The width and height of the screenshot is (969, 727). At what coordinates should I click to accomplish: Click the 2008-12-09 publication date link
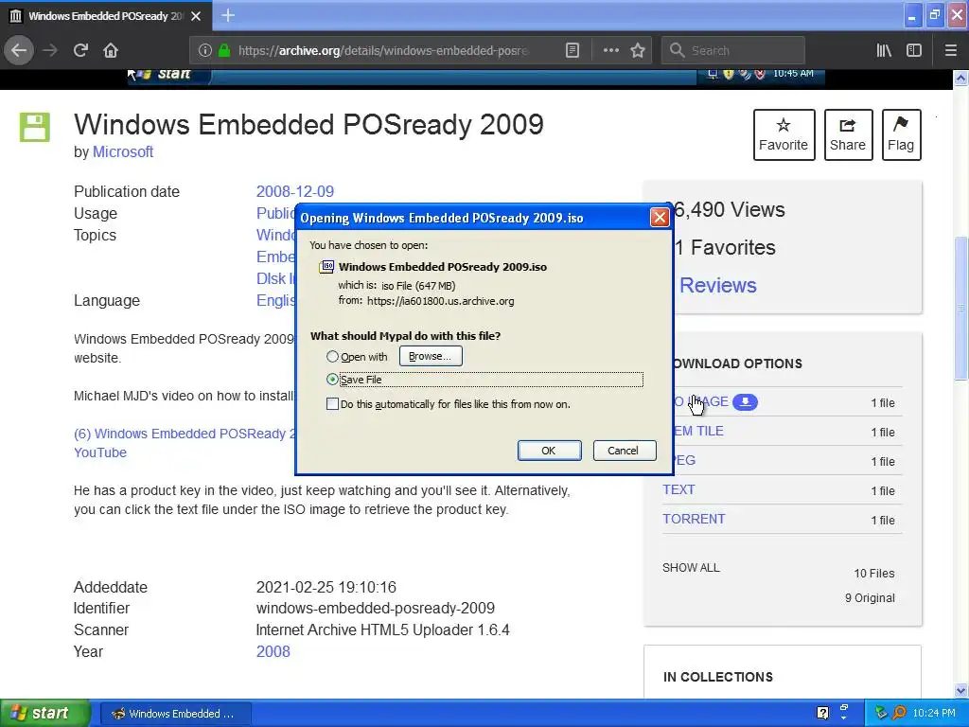point(295,191)
